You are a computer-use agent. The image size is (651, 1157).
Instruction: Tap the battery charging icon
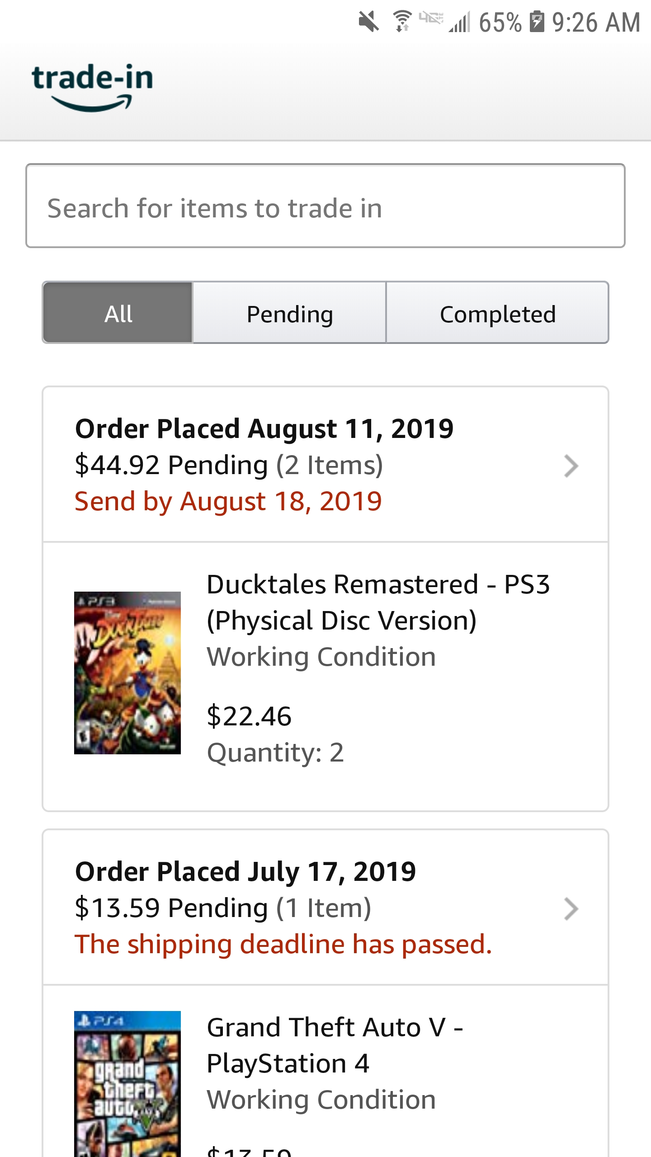click(x=537, y=21)
